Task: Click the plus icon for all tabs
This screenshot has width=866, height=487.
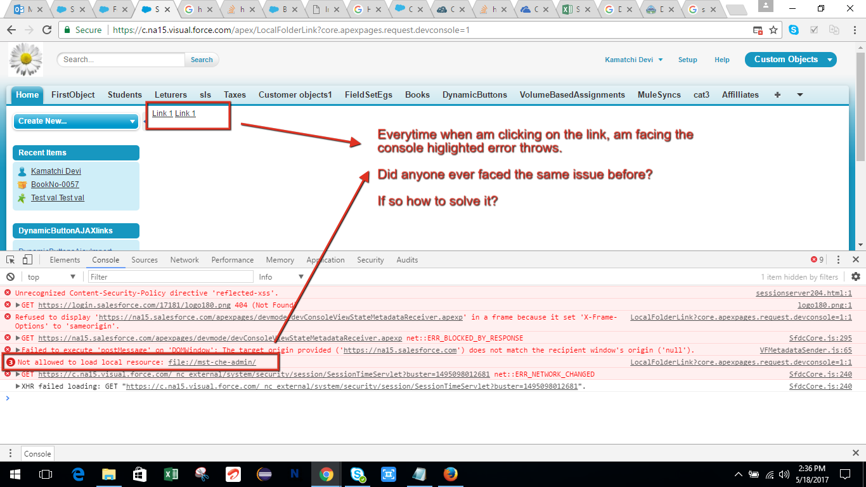Action: (x=778, y=94)
